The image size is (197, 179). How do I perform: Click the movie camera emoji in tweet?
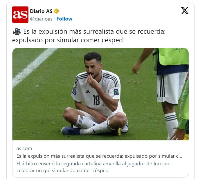[17, 31]
